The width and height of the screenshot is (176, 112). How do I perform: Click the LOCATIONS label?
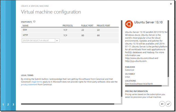[x=130, y=81]
